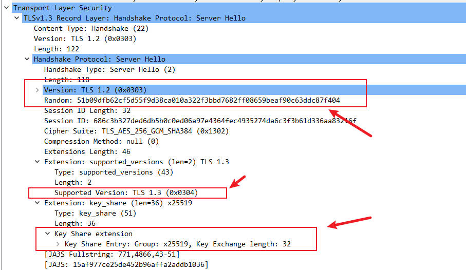The image size is (466, 270).
Task: Select the Session ID Length: 32 row
Action: click(87, 110)
